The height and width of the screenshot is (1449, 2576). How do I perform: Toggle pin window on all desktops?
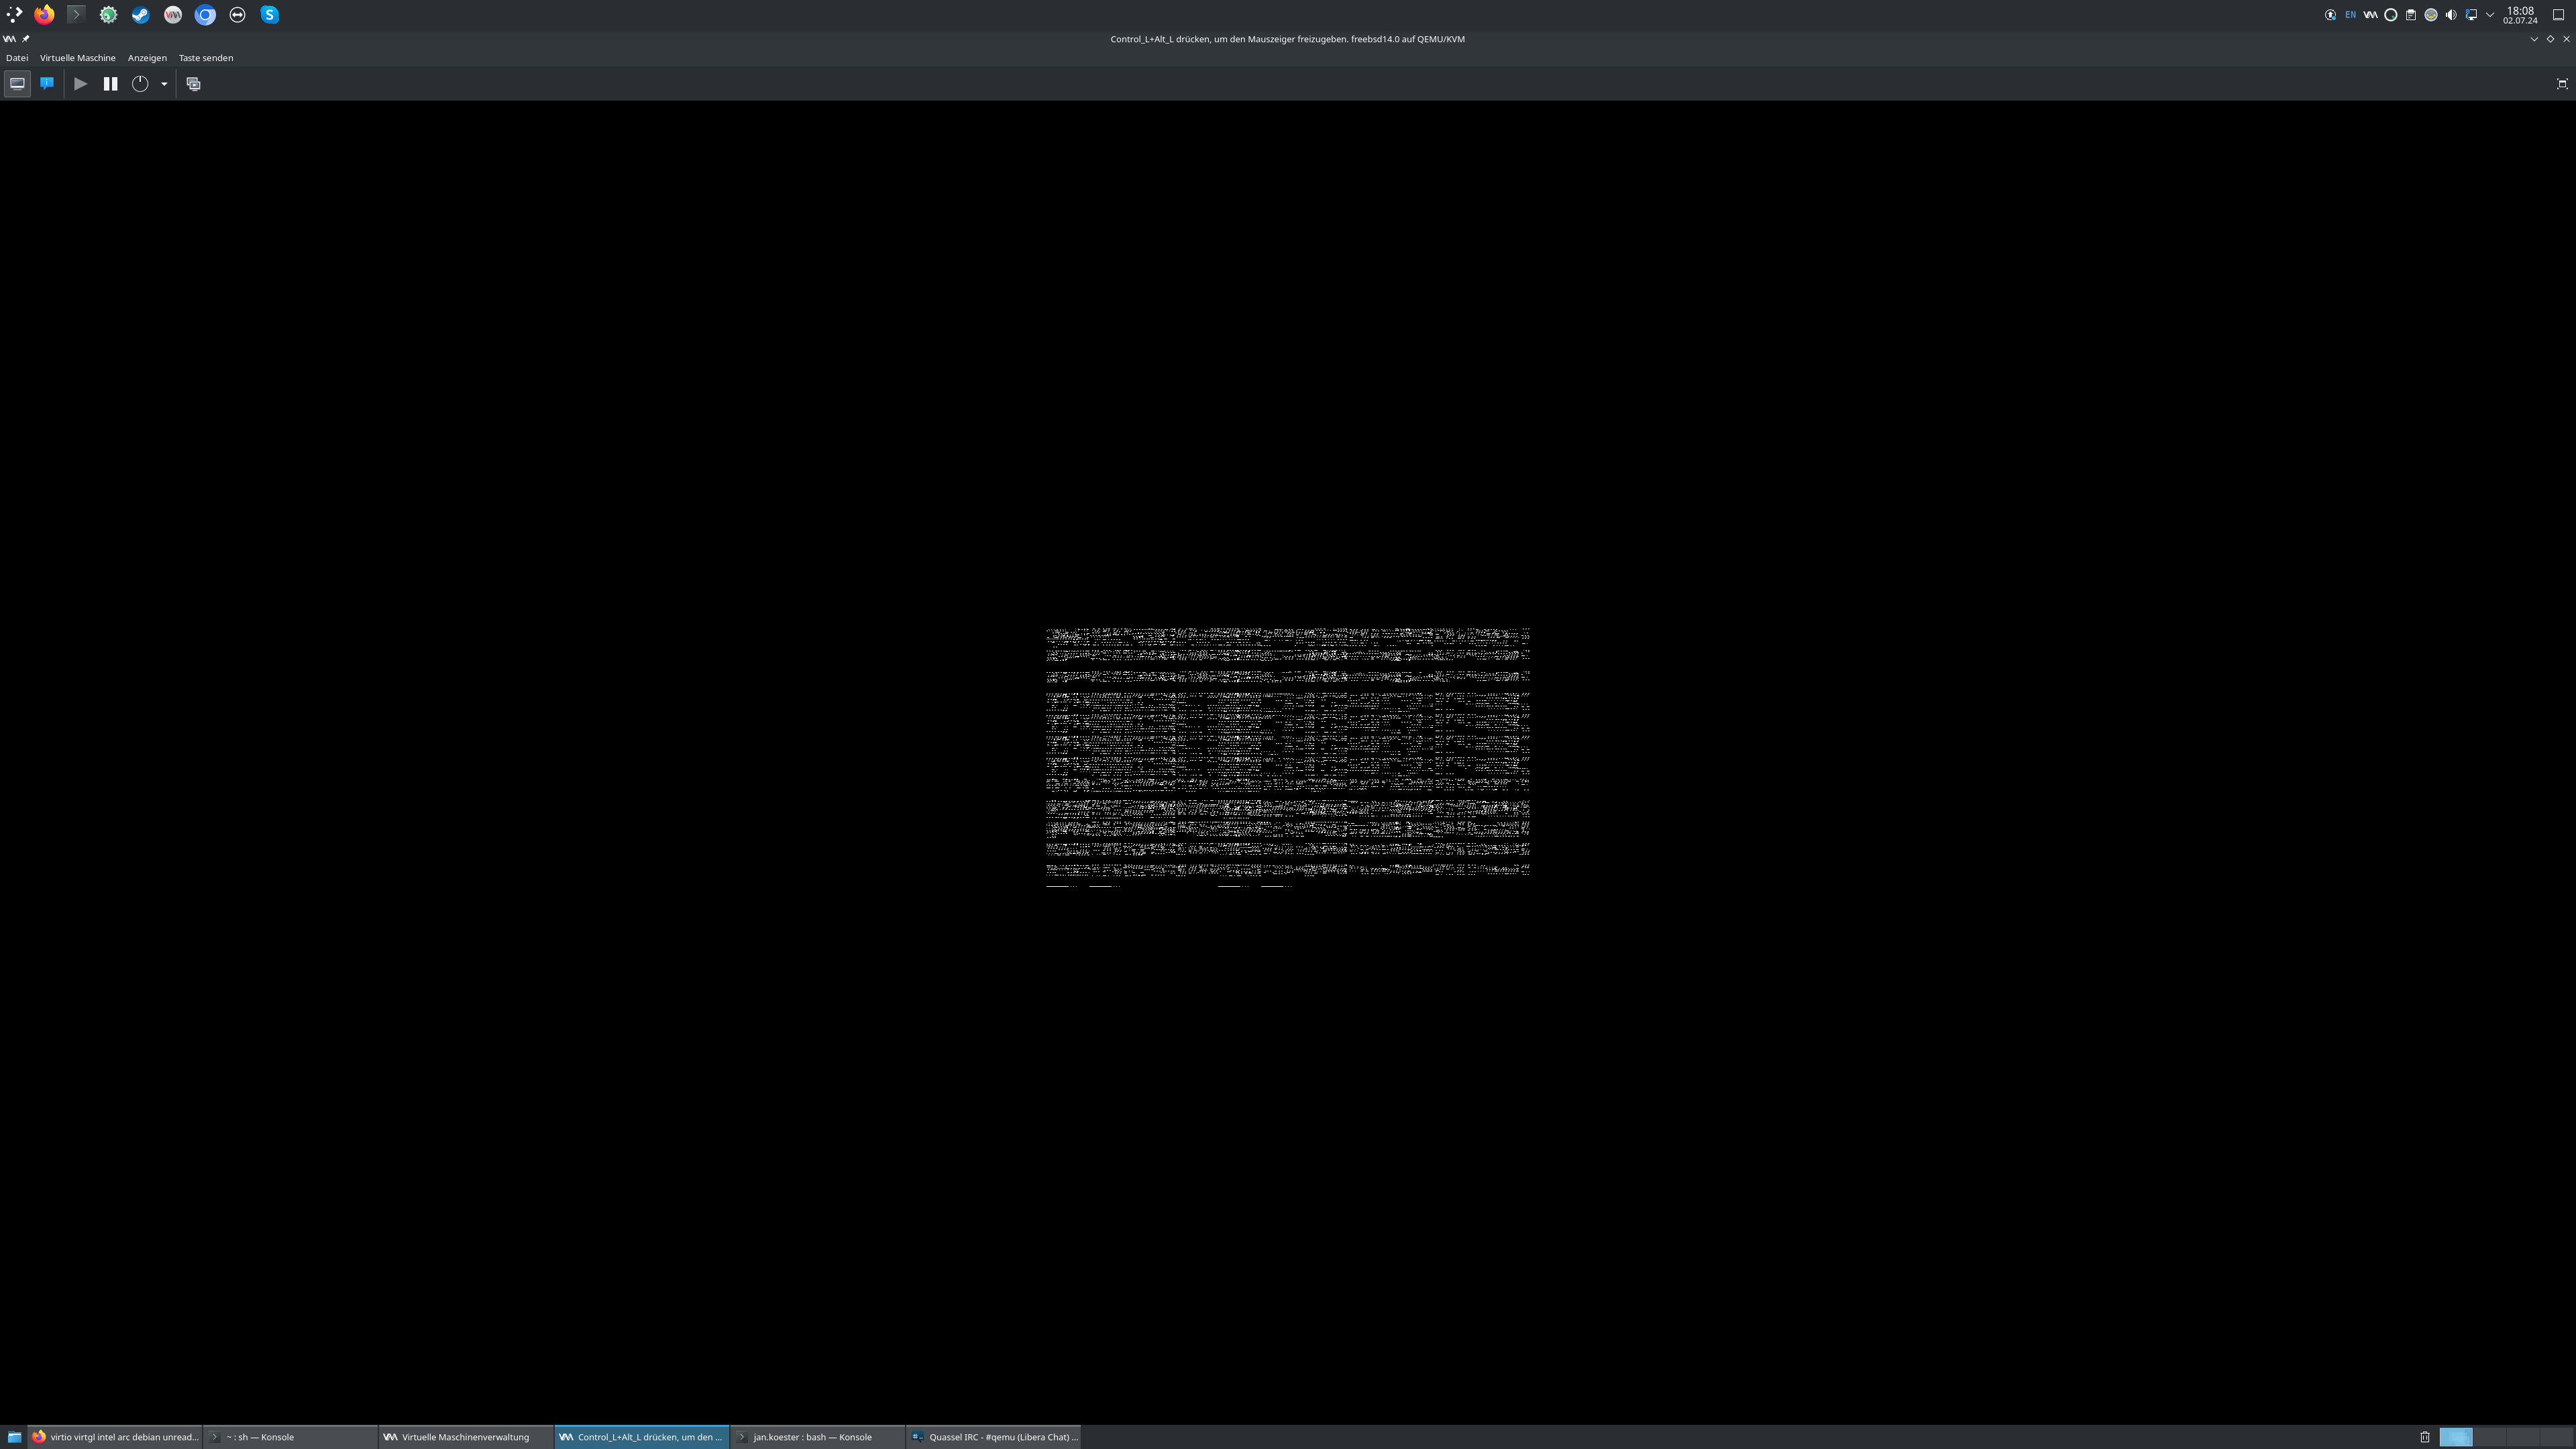(26, 39)
